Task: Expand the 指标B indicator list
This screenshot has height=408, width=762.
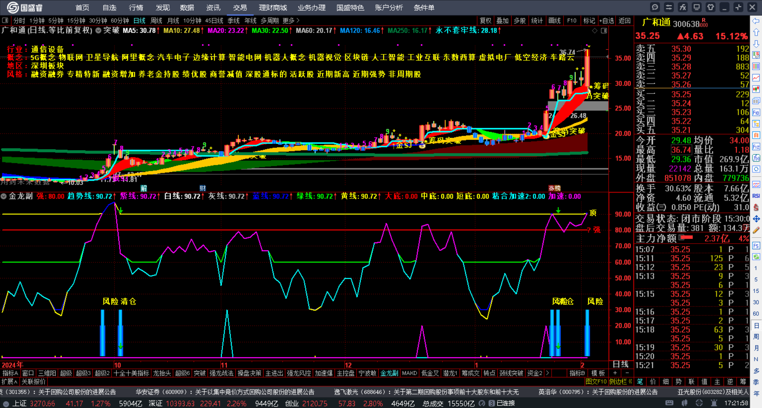Action: (577, 373)
